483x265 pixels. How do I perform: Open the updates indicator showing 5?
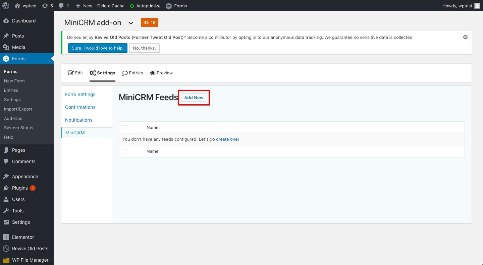click(47, 6)
